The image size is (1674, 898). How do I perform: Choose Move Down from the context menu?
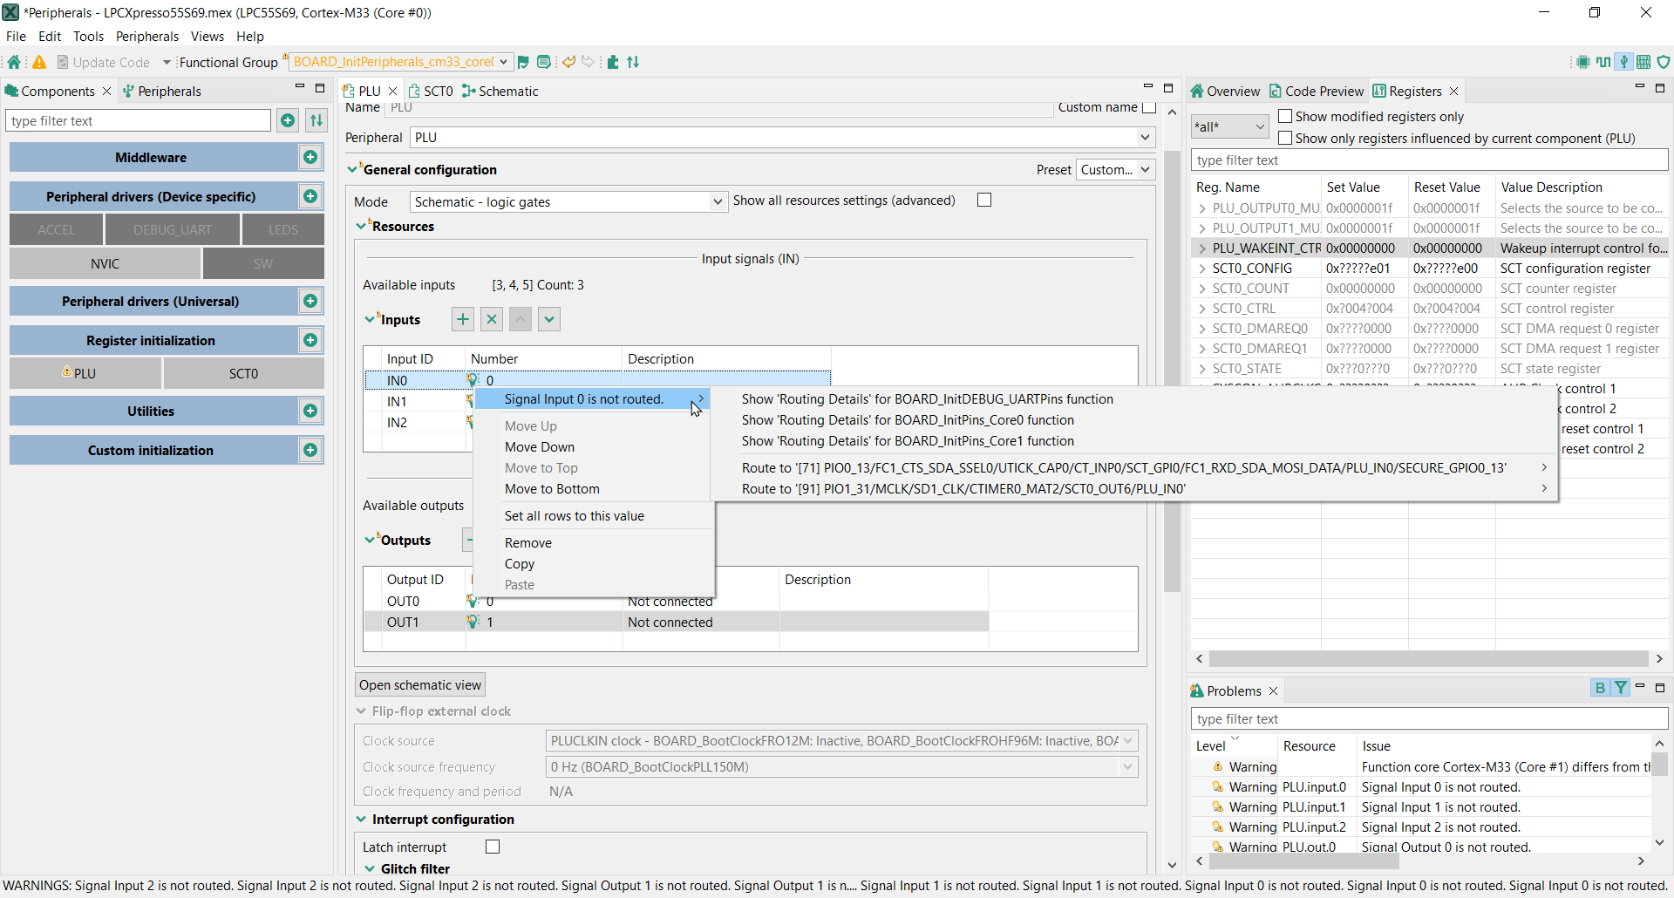pyautogui.click(x=540, y=446)
